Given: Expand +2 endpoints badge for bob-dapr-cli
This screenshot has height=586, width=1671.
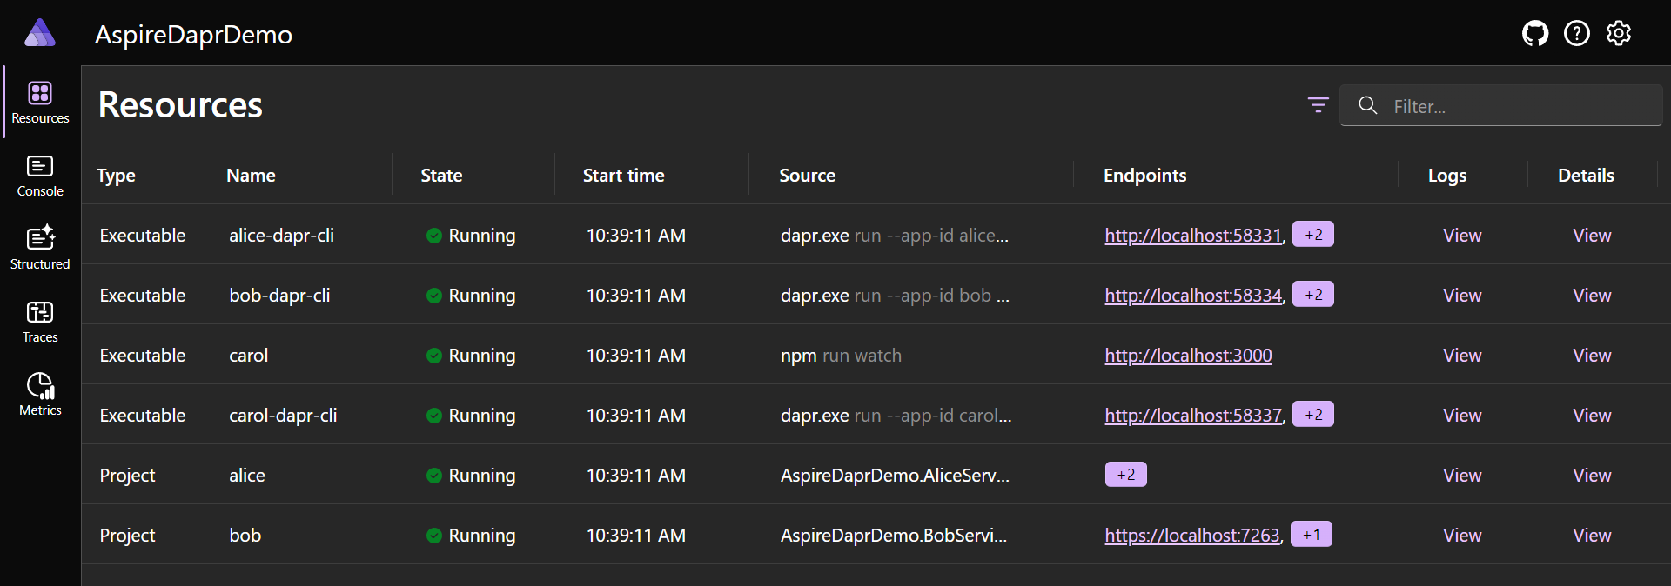Looking at the screenshot, I should tap(1313, 295).
